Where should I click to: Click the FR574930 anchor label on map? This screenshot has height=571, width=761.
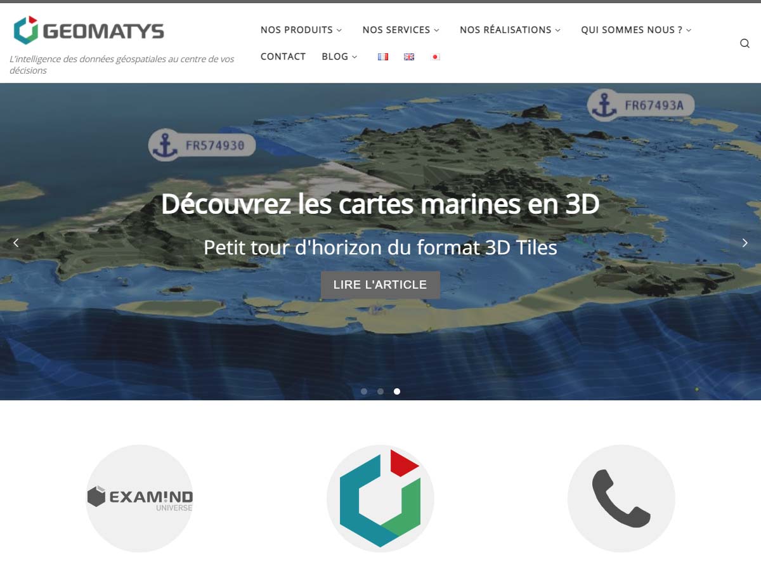(202, 145)
